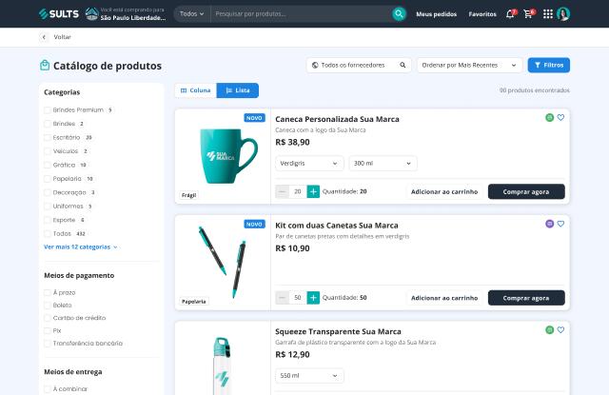Check the Cartão de crédito payment option

click(x=48, y=318)
